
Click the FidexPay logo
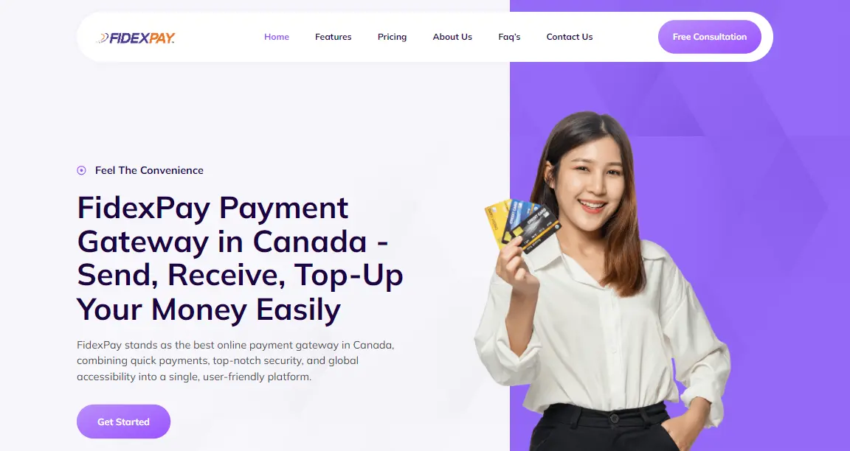point(136,38)
